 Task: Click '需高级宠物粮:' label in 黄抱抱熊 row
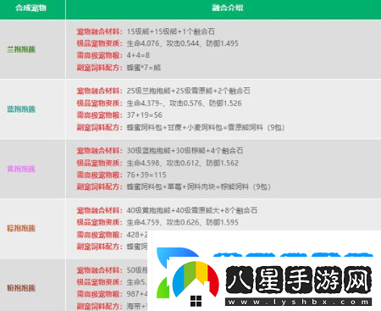[100, 175]
